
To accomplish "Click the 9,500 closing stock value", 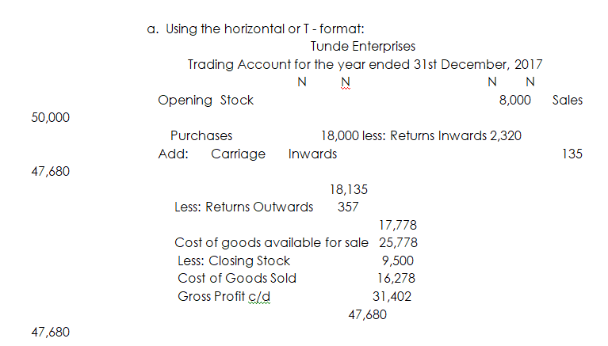I will coord(398,260).
